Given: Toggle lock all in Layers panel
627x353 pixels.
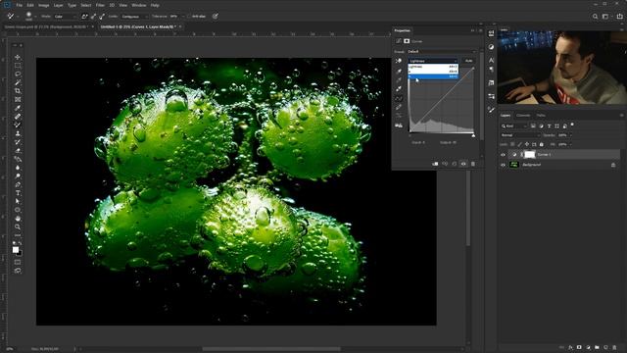Looking at the screenshot, I should coord(542,144).
